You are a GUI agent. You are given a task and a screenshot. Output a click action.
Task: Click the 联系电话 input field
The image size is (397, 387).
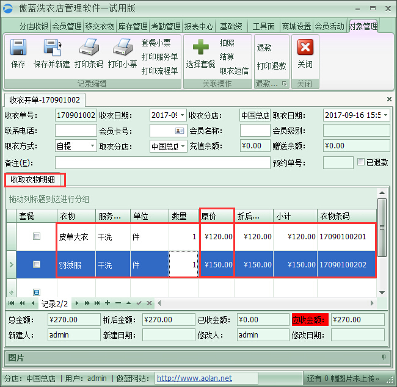(x=76, y=131)
